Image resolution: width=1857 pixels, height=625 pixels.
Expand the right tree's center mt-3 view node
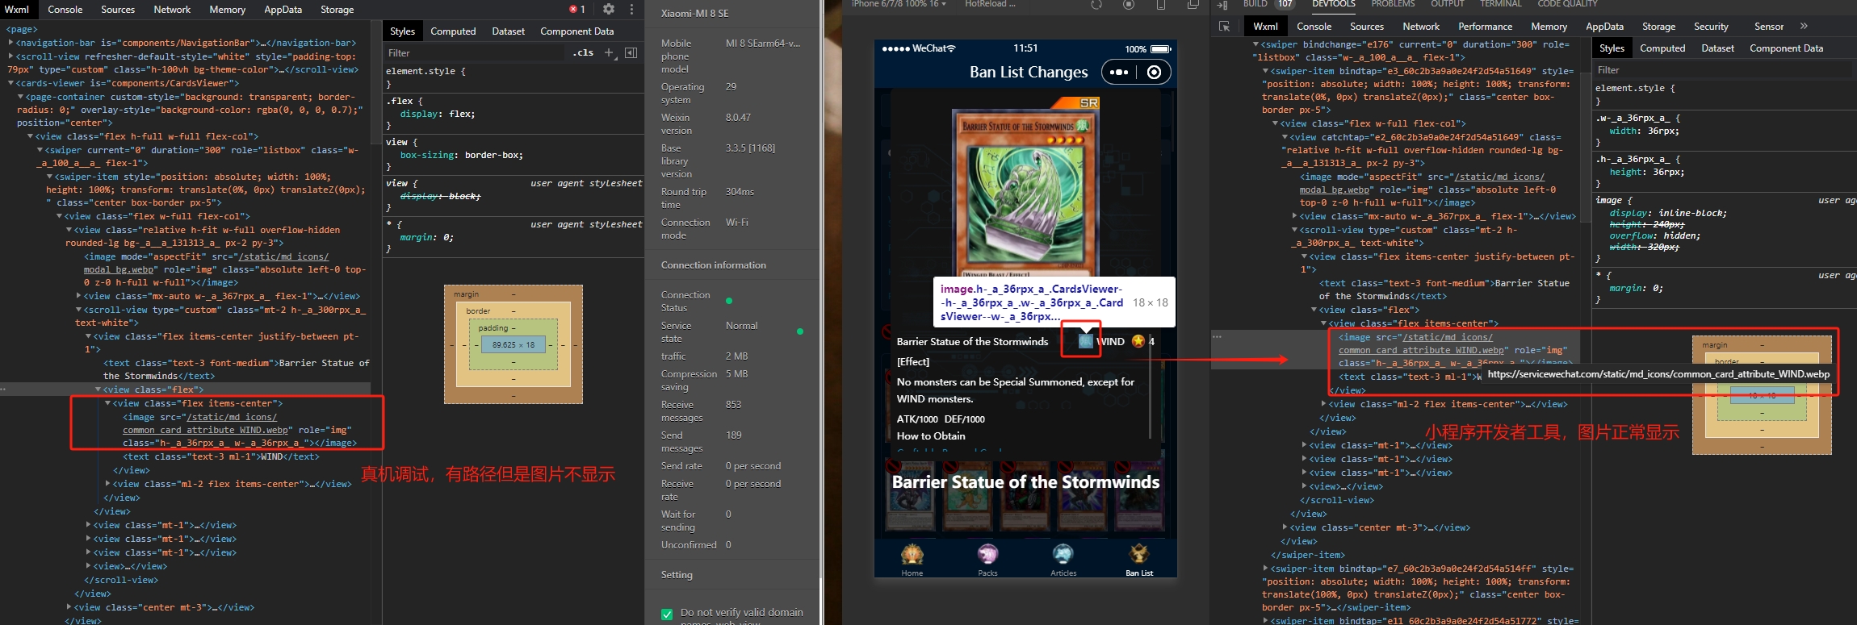tap(1285, 527)
